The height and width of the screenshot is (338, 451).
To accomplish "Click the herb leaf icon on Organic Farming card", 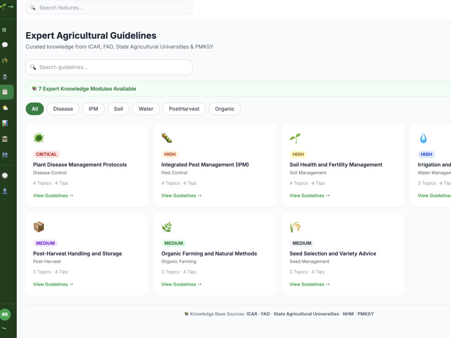I will click(x=167, y=227).
